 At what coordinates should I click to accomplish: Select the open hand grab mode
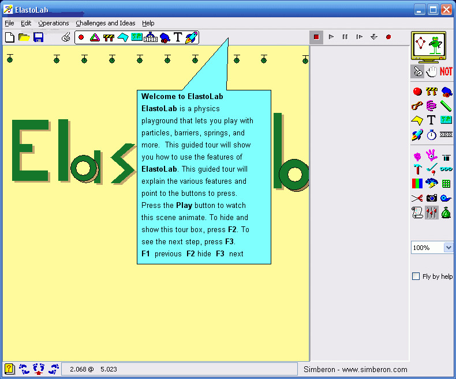tap(432, 71)
